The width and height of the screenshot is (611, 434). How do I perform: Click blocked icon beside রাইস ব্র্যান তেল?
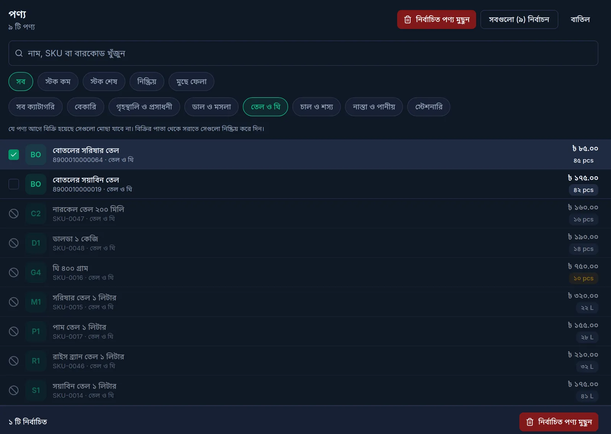tap(14, 361)
